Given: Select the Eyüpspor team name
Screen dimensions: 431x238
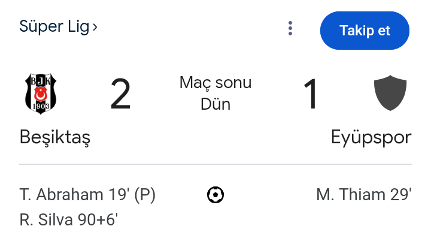Looking at the screenshot, I should point(371,137).
